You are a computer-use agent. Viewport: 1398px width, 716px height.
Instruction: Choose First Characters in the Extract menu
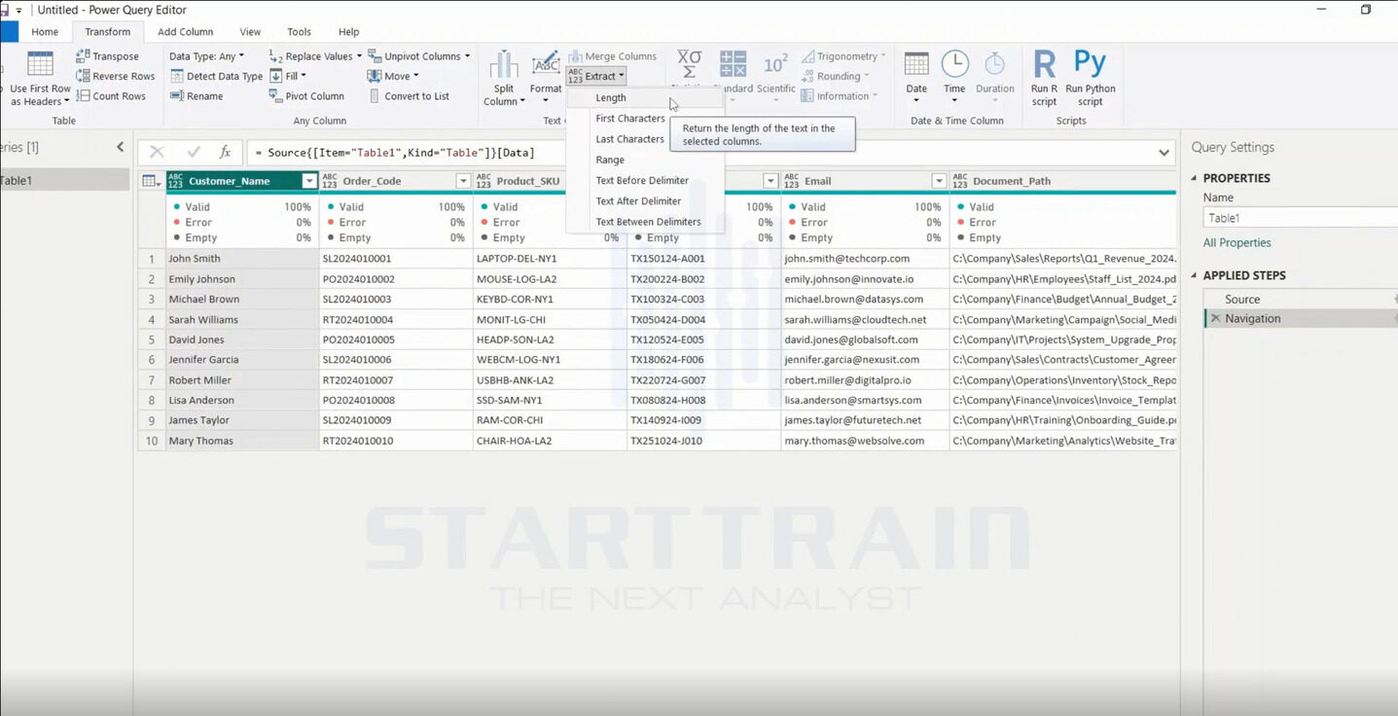tap(630, 119)
